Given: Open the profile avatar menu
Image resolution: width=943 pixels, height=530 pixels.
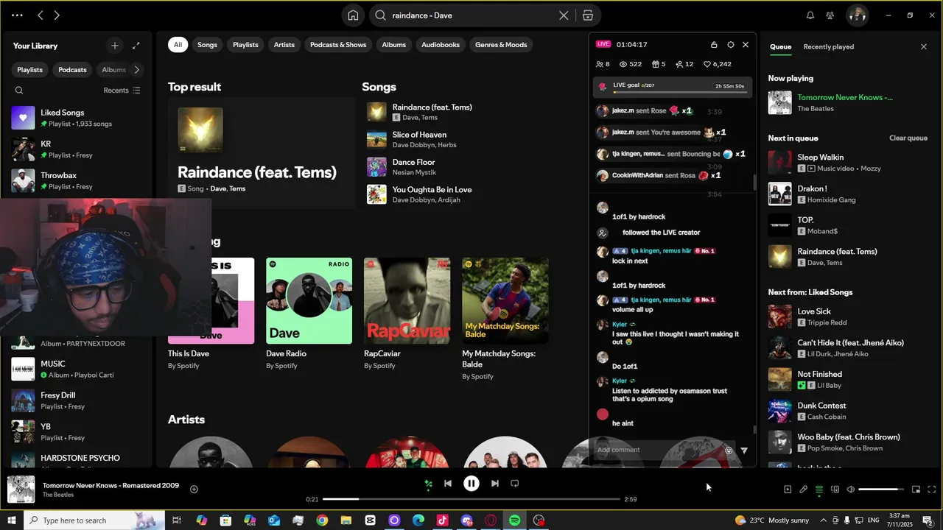Looking at the screenshot, I should (x=857, y=15).
